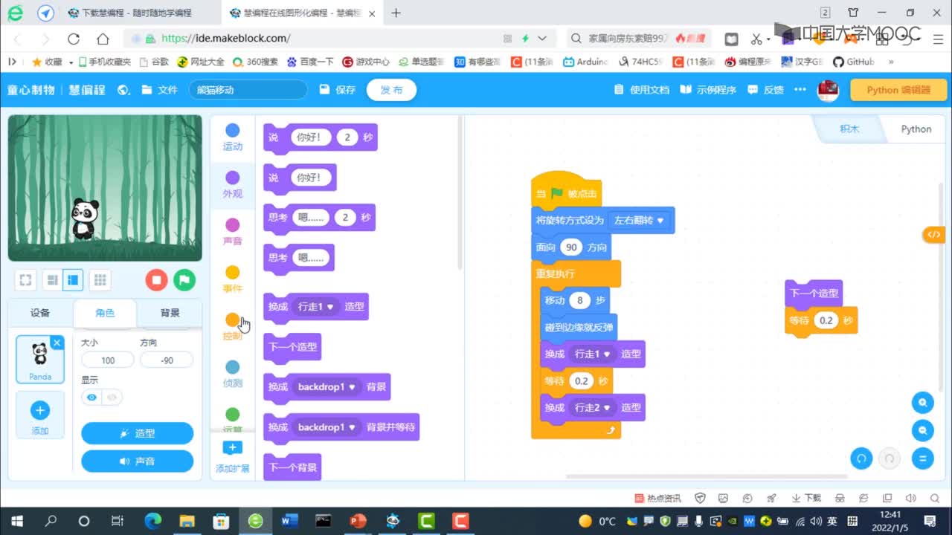Select the 侦测 (Sensing) block category
The image size is (952, 535).
point(233,375)
